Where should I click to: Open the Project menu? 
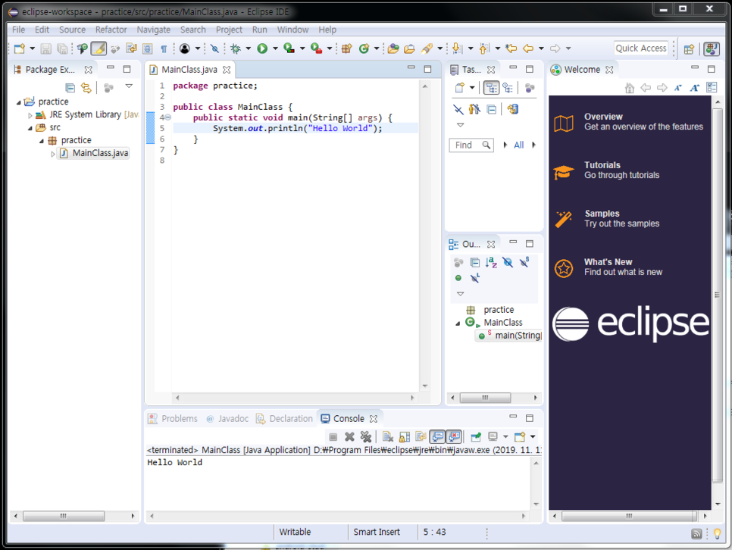click(x=229, y=30)
